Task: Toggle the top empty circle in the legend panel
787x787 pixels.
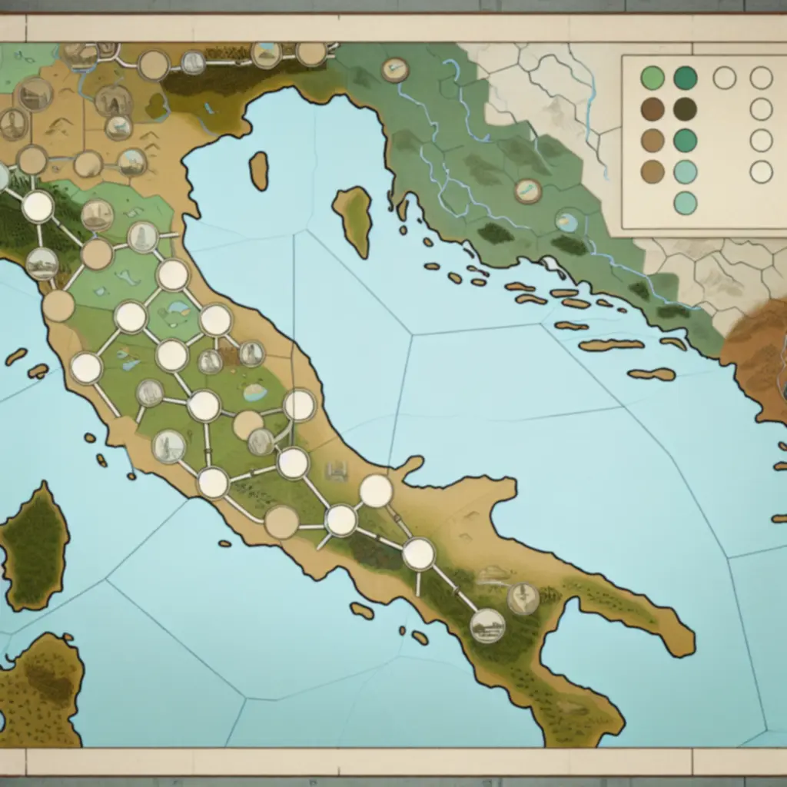Action: pos(725,77)
